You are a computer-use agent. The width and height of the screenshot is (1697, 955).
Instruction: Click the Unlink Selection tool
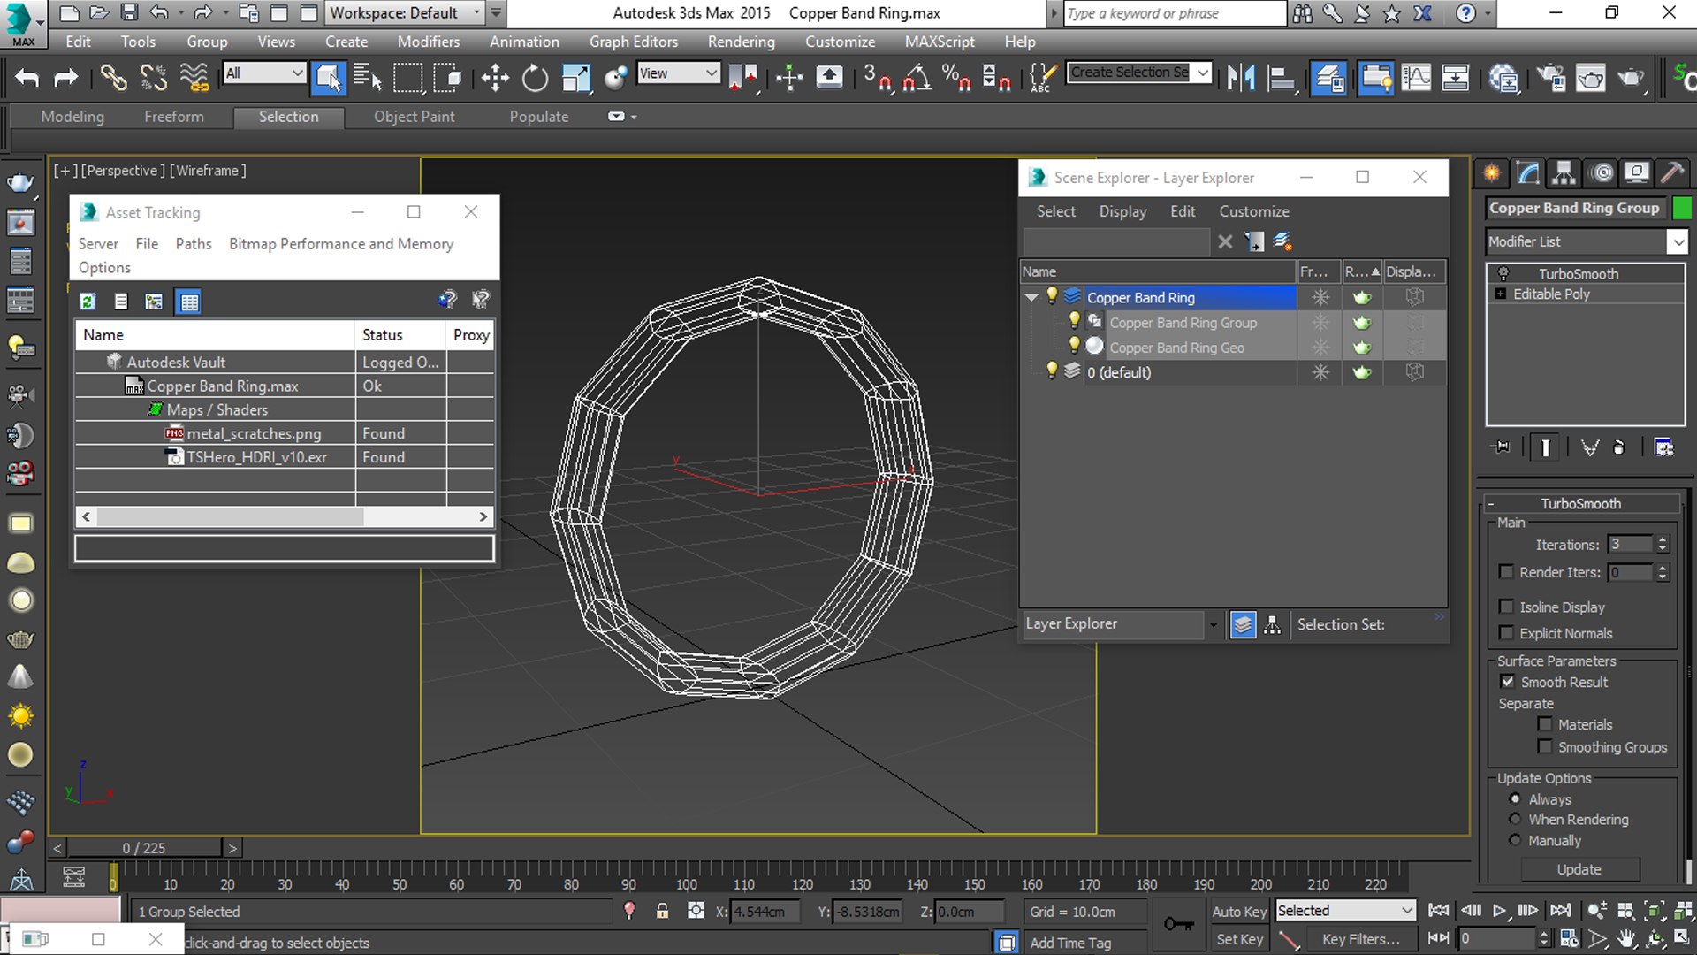(154, 78)
